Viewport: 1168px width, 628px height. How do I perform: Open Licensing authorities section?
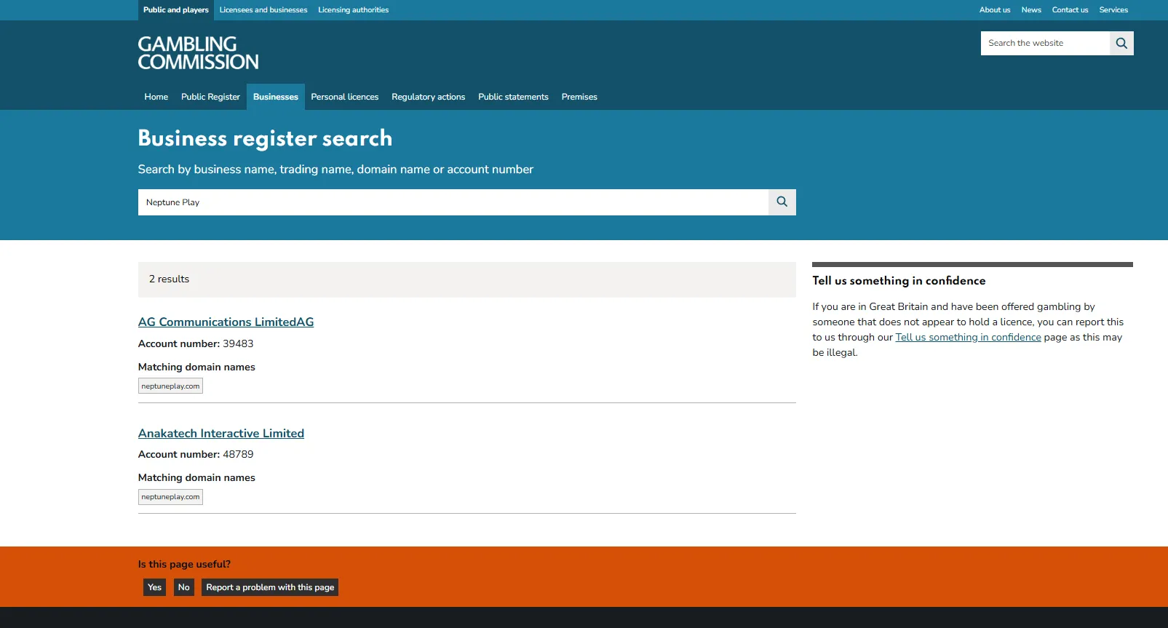tap(354, 10)
